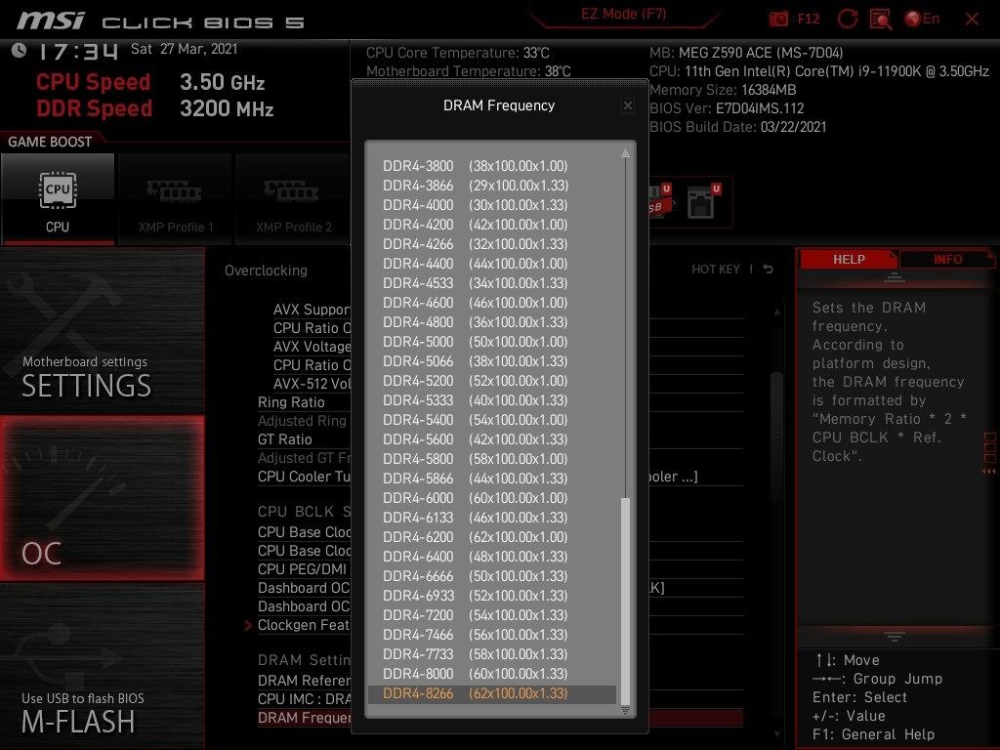This screenshot has width=1000, height=750.
Task: Enable XMP Profile 2
Action: point(293,198)
